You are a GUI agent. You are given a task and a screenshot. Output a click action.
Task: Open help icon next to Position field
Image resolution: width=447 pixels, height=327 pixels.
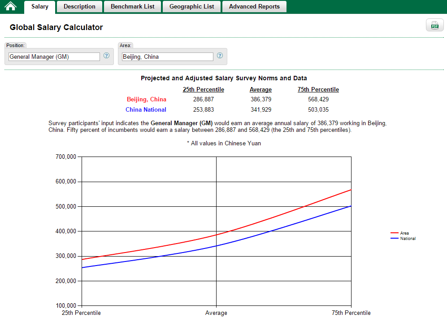[106, 56]
